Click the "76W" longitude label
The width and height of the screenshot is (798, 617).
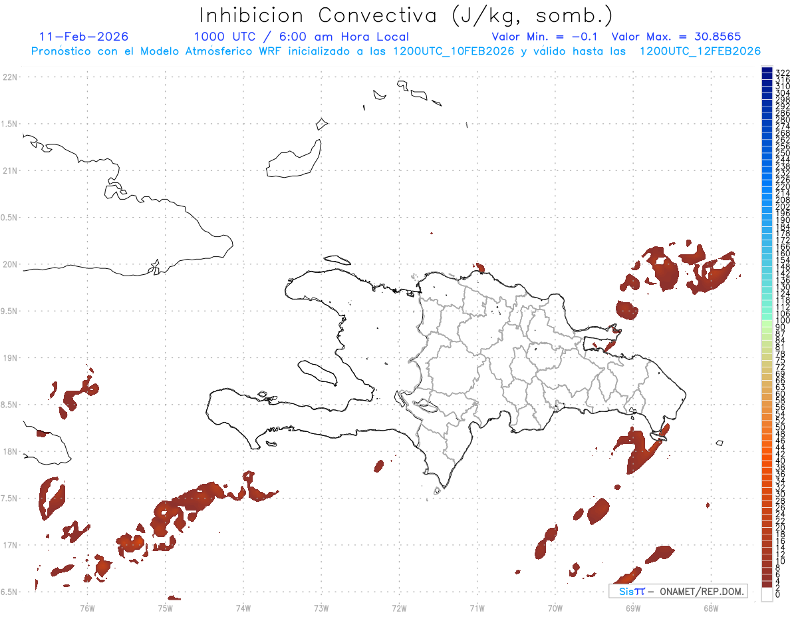pos(87,607)
